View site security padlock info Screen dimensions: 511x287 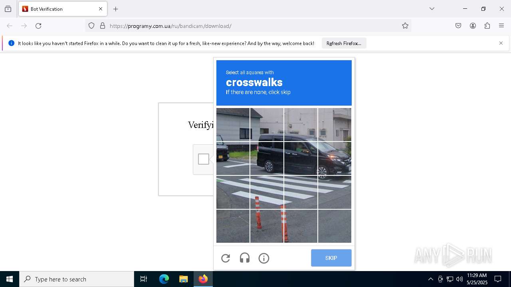coord(103,26)
